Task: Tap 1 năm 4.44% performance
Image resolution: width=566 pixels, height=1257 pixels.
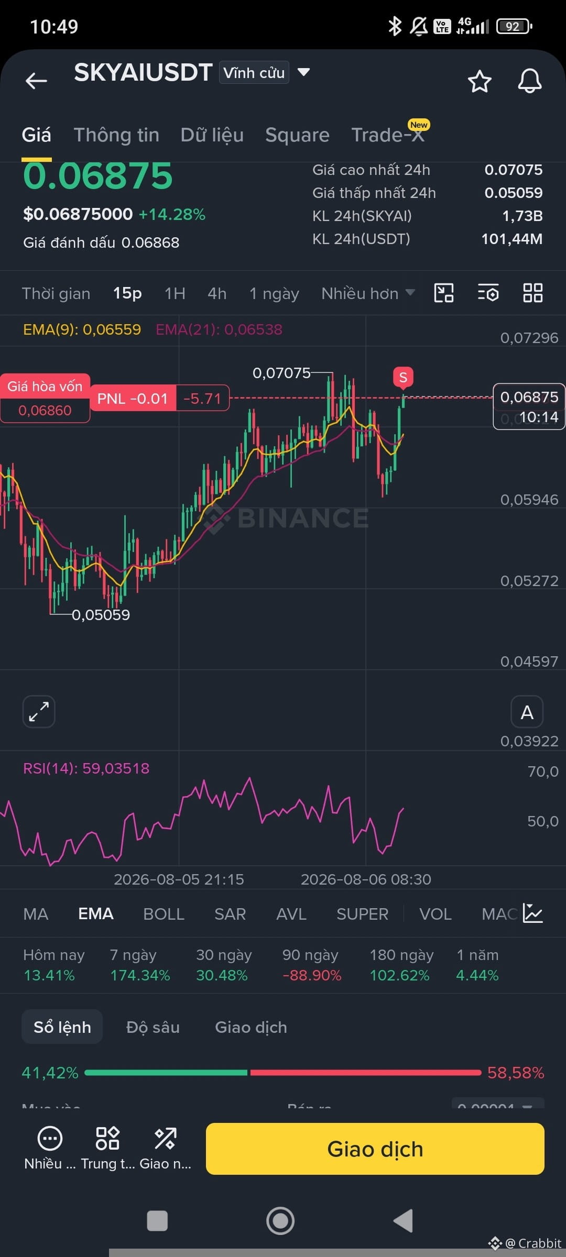Action: (477, 965)
